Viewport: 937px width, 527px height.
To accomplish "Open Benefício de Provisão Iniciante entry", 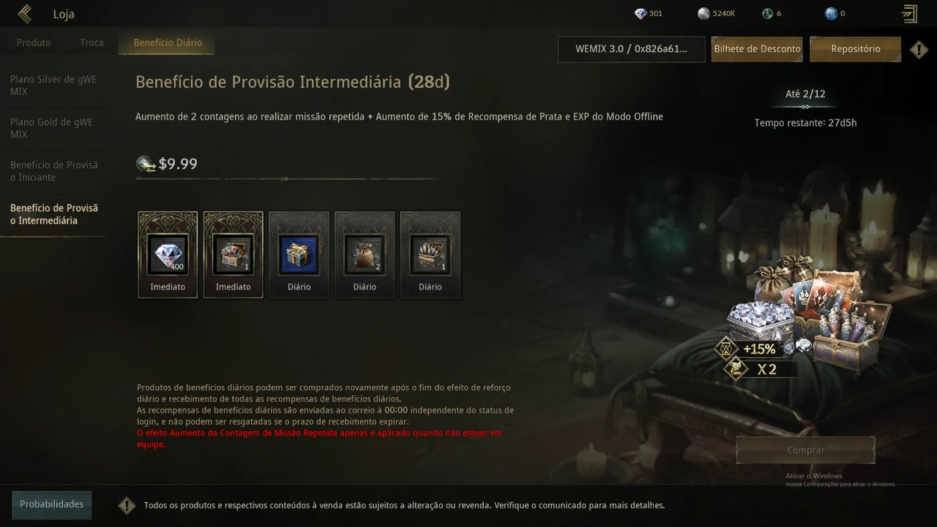I will 54,171.
